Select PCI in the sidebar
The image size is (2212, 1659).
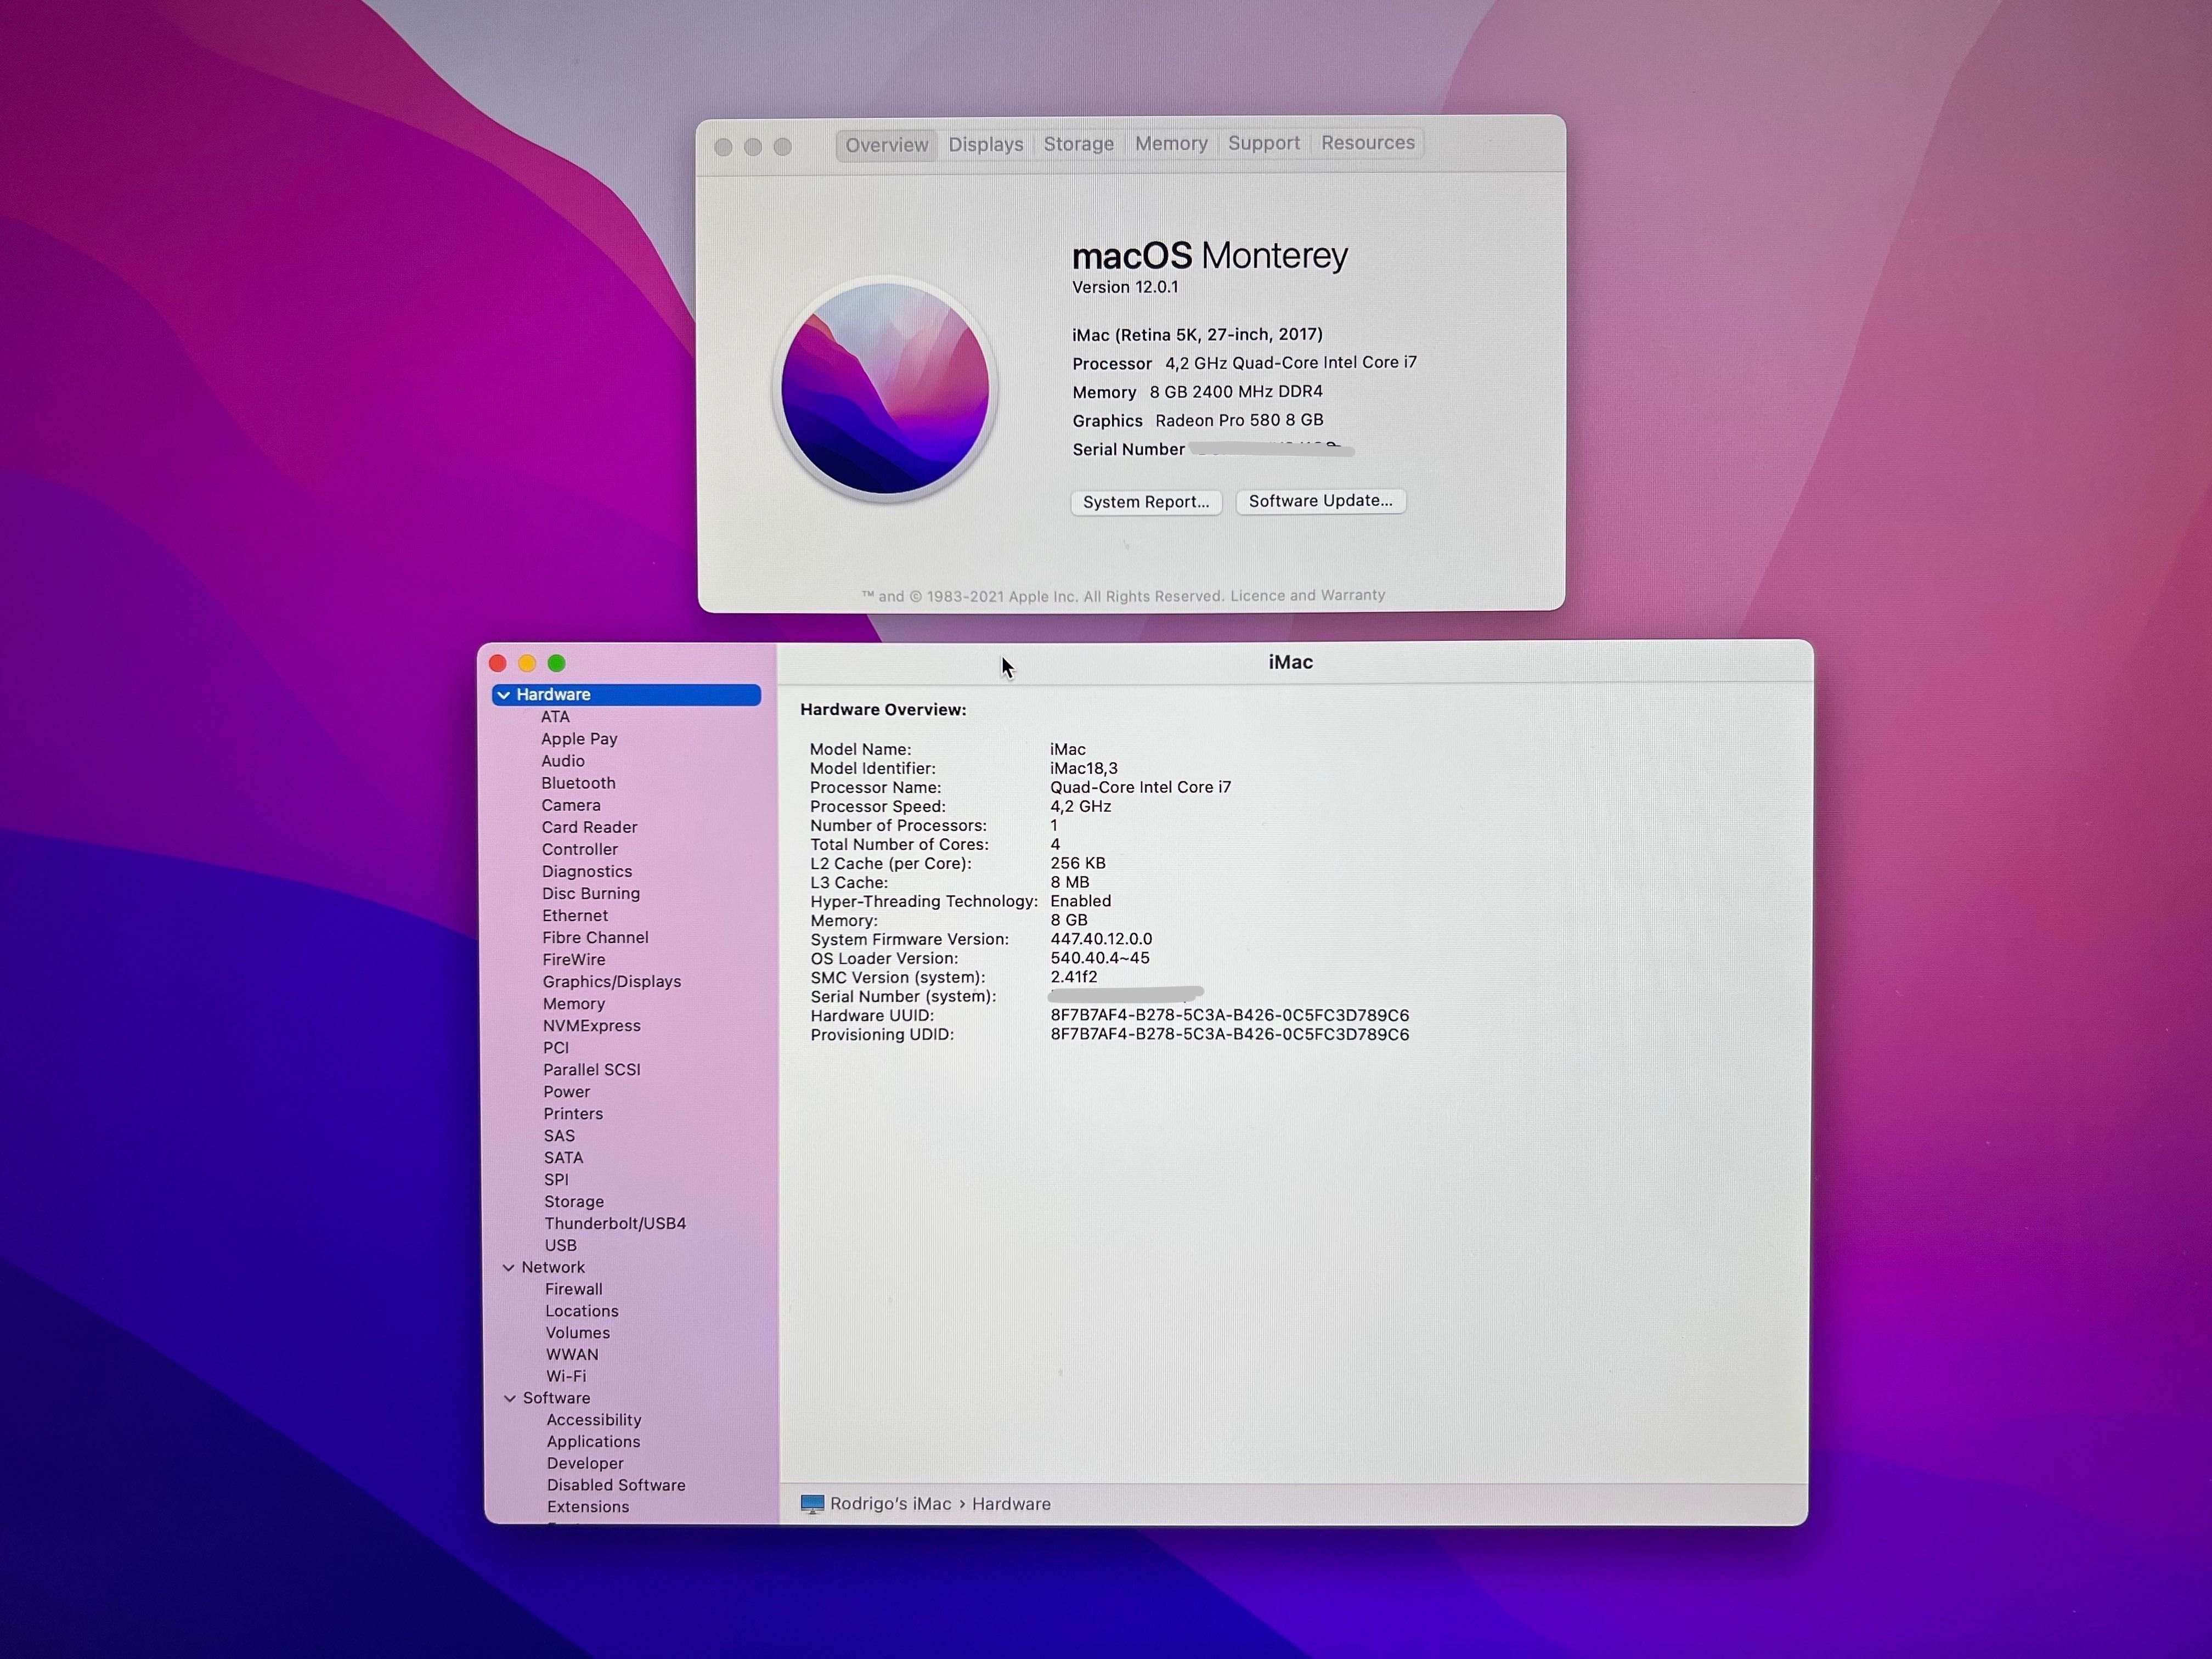pyautogui.click(x=556, y=1048)
